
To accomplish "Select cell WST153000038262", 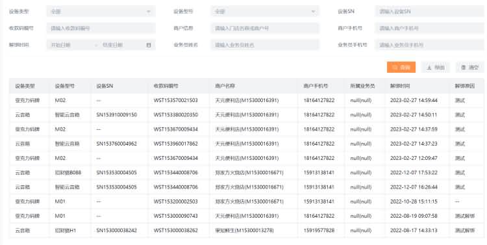I will pos(176,231).
